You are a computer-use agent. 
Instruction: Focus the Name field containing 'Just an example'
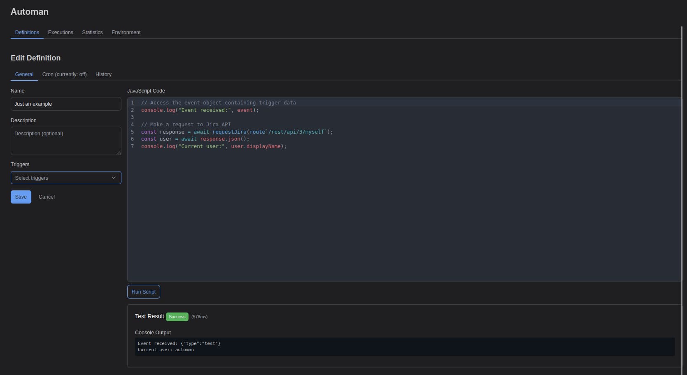point(66,104)
